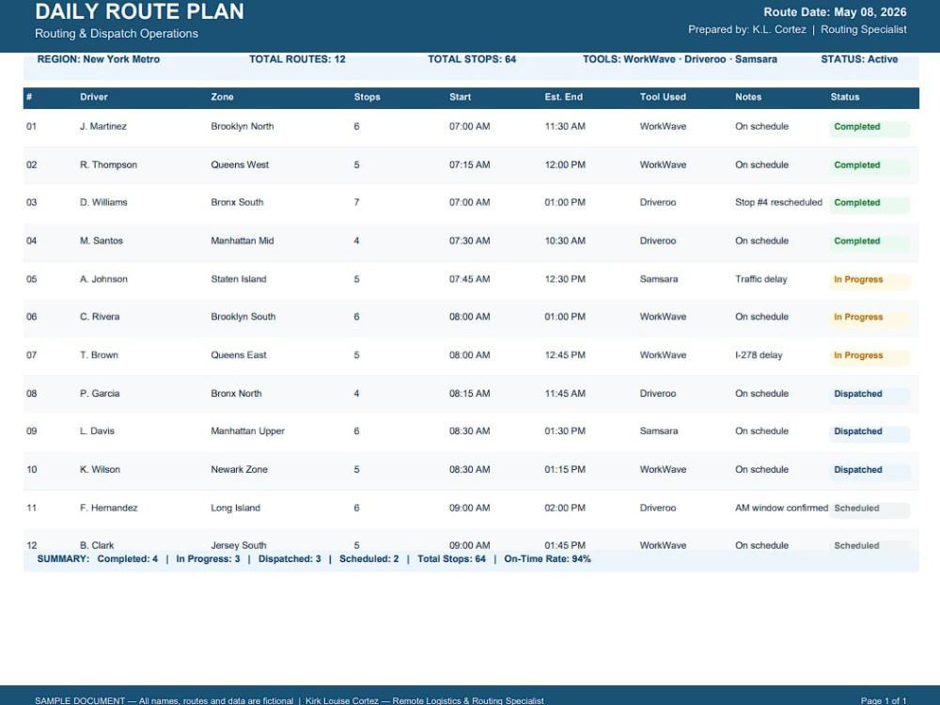Click the Driver column header
Viewport: 940px width, 705px height.
pos(94,97)
